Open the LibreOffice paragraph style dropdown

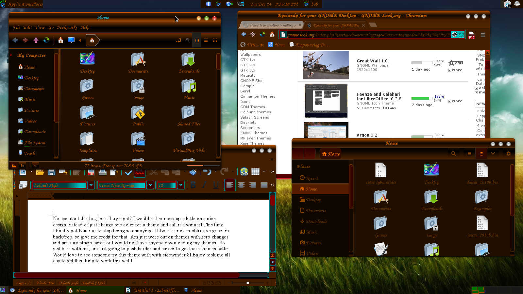click(x=91, y=185)
